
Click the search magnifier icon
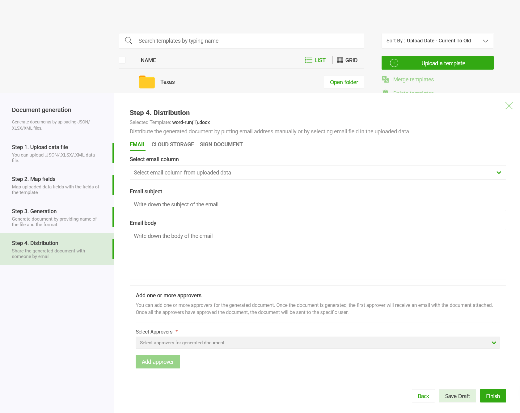coord(129,41)
